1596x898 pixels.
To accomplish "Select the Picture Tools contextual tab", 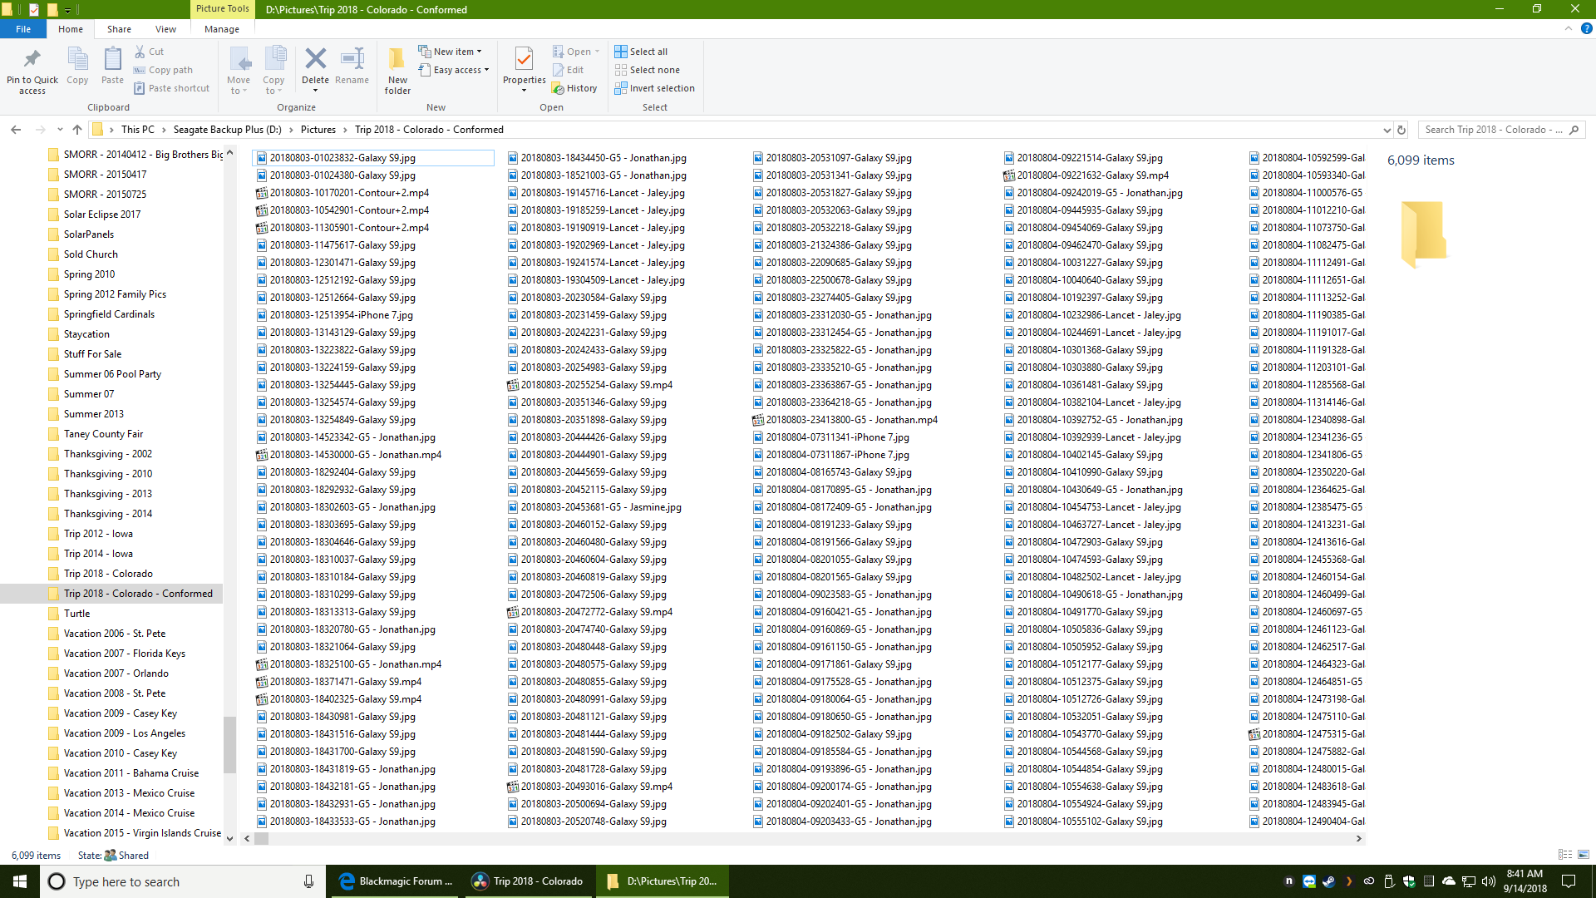I will [222, 9].
